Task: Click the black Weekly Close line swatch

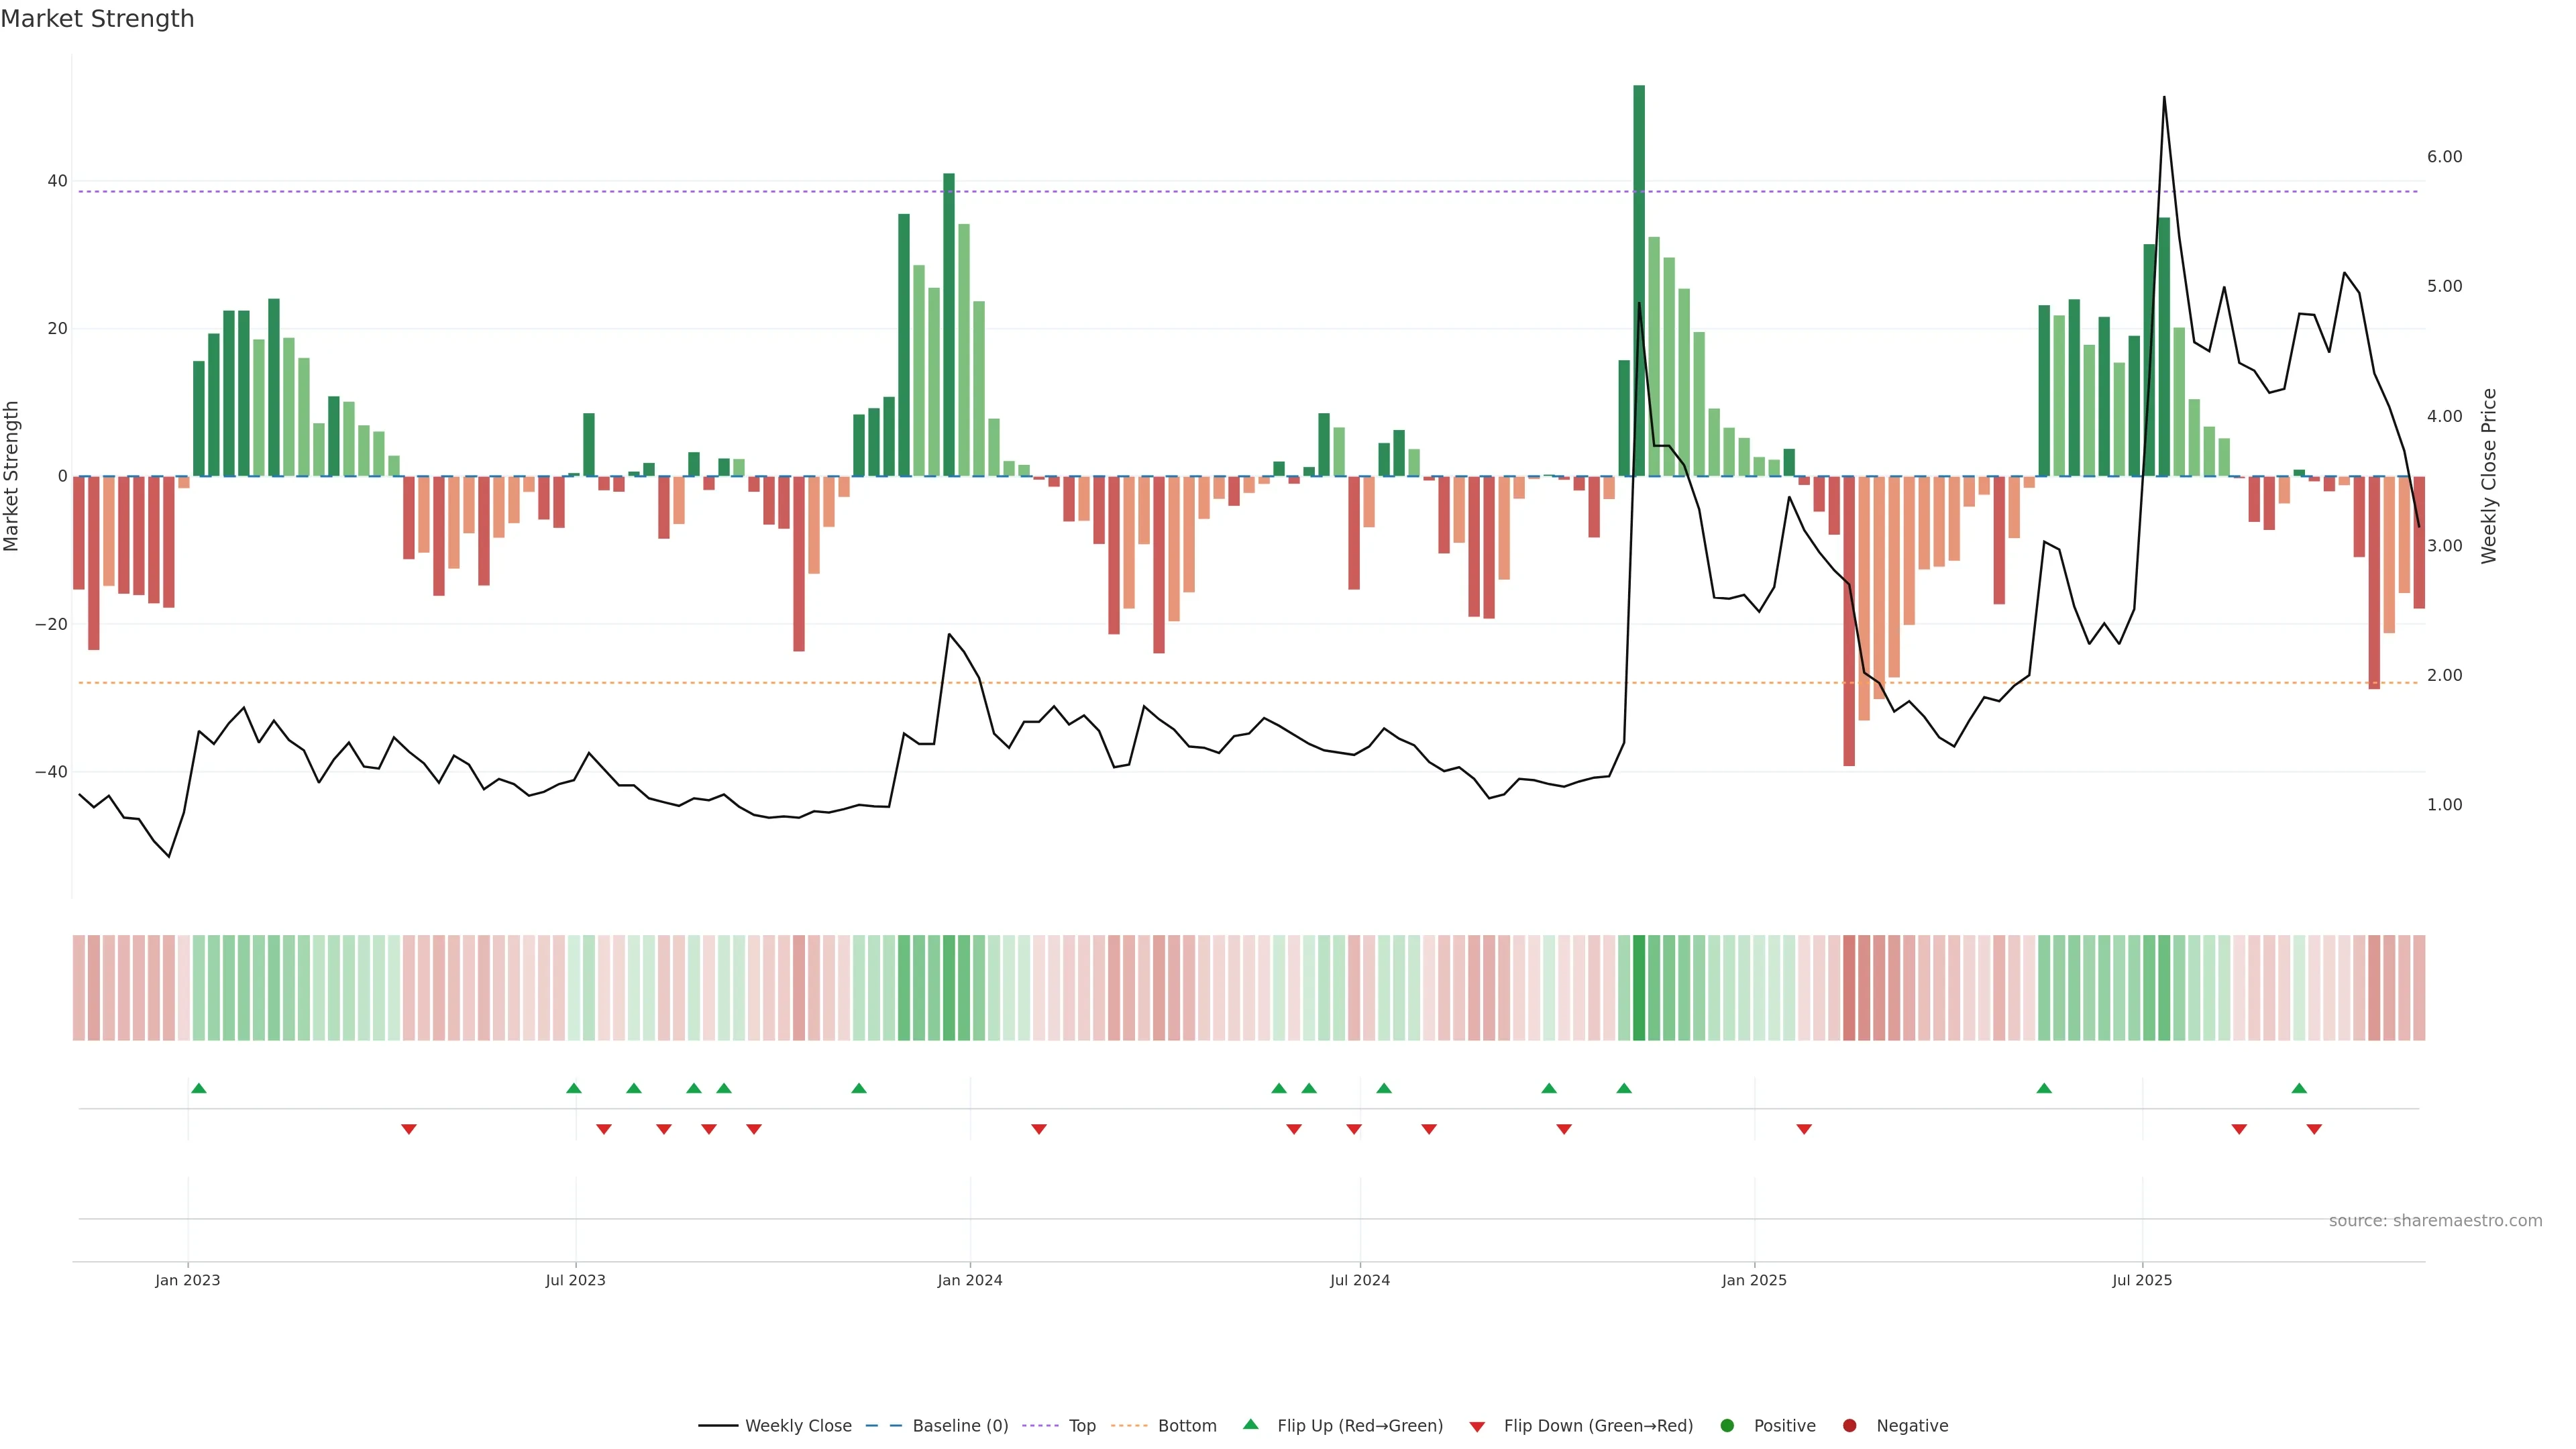Action: (718, 1426)
